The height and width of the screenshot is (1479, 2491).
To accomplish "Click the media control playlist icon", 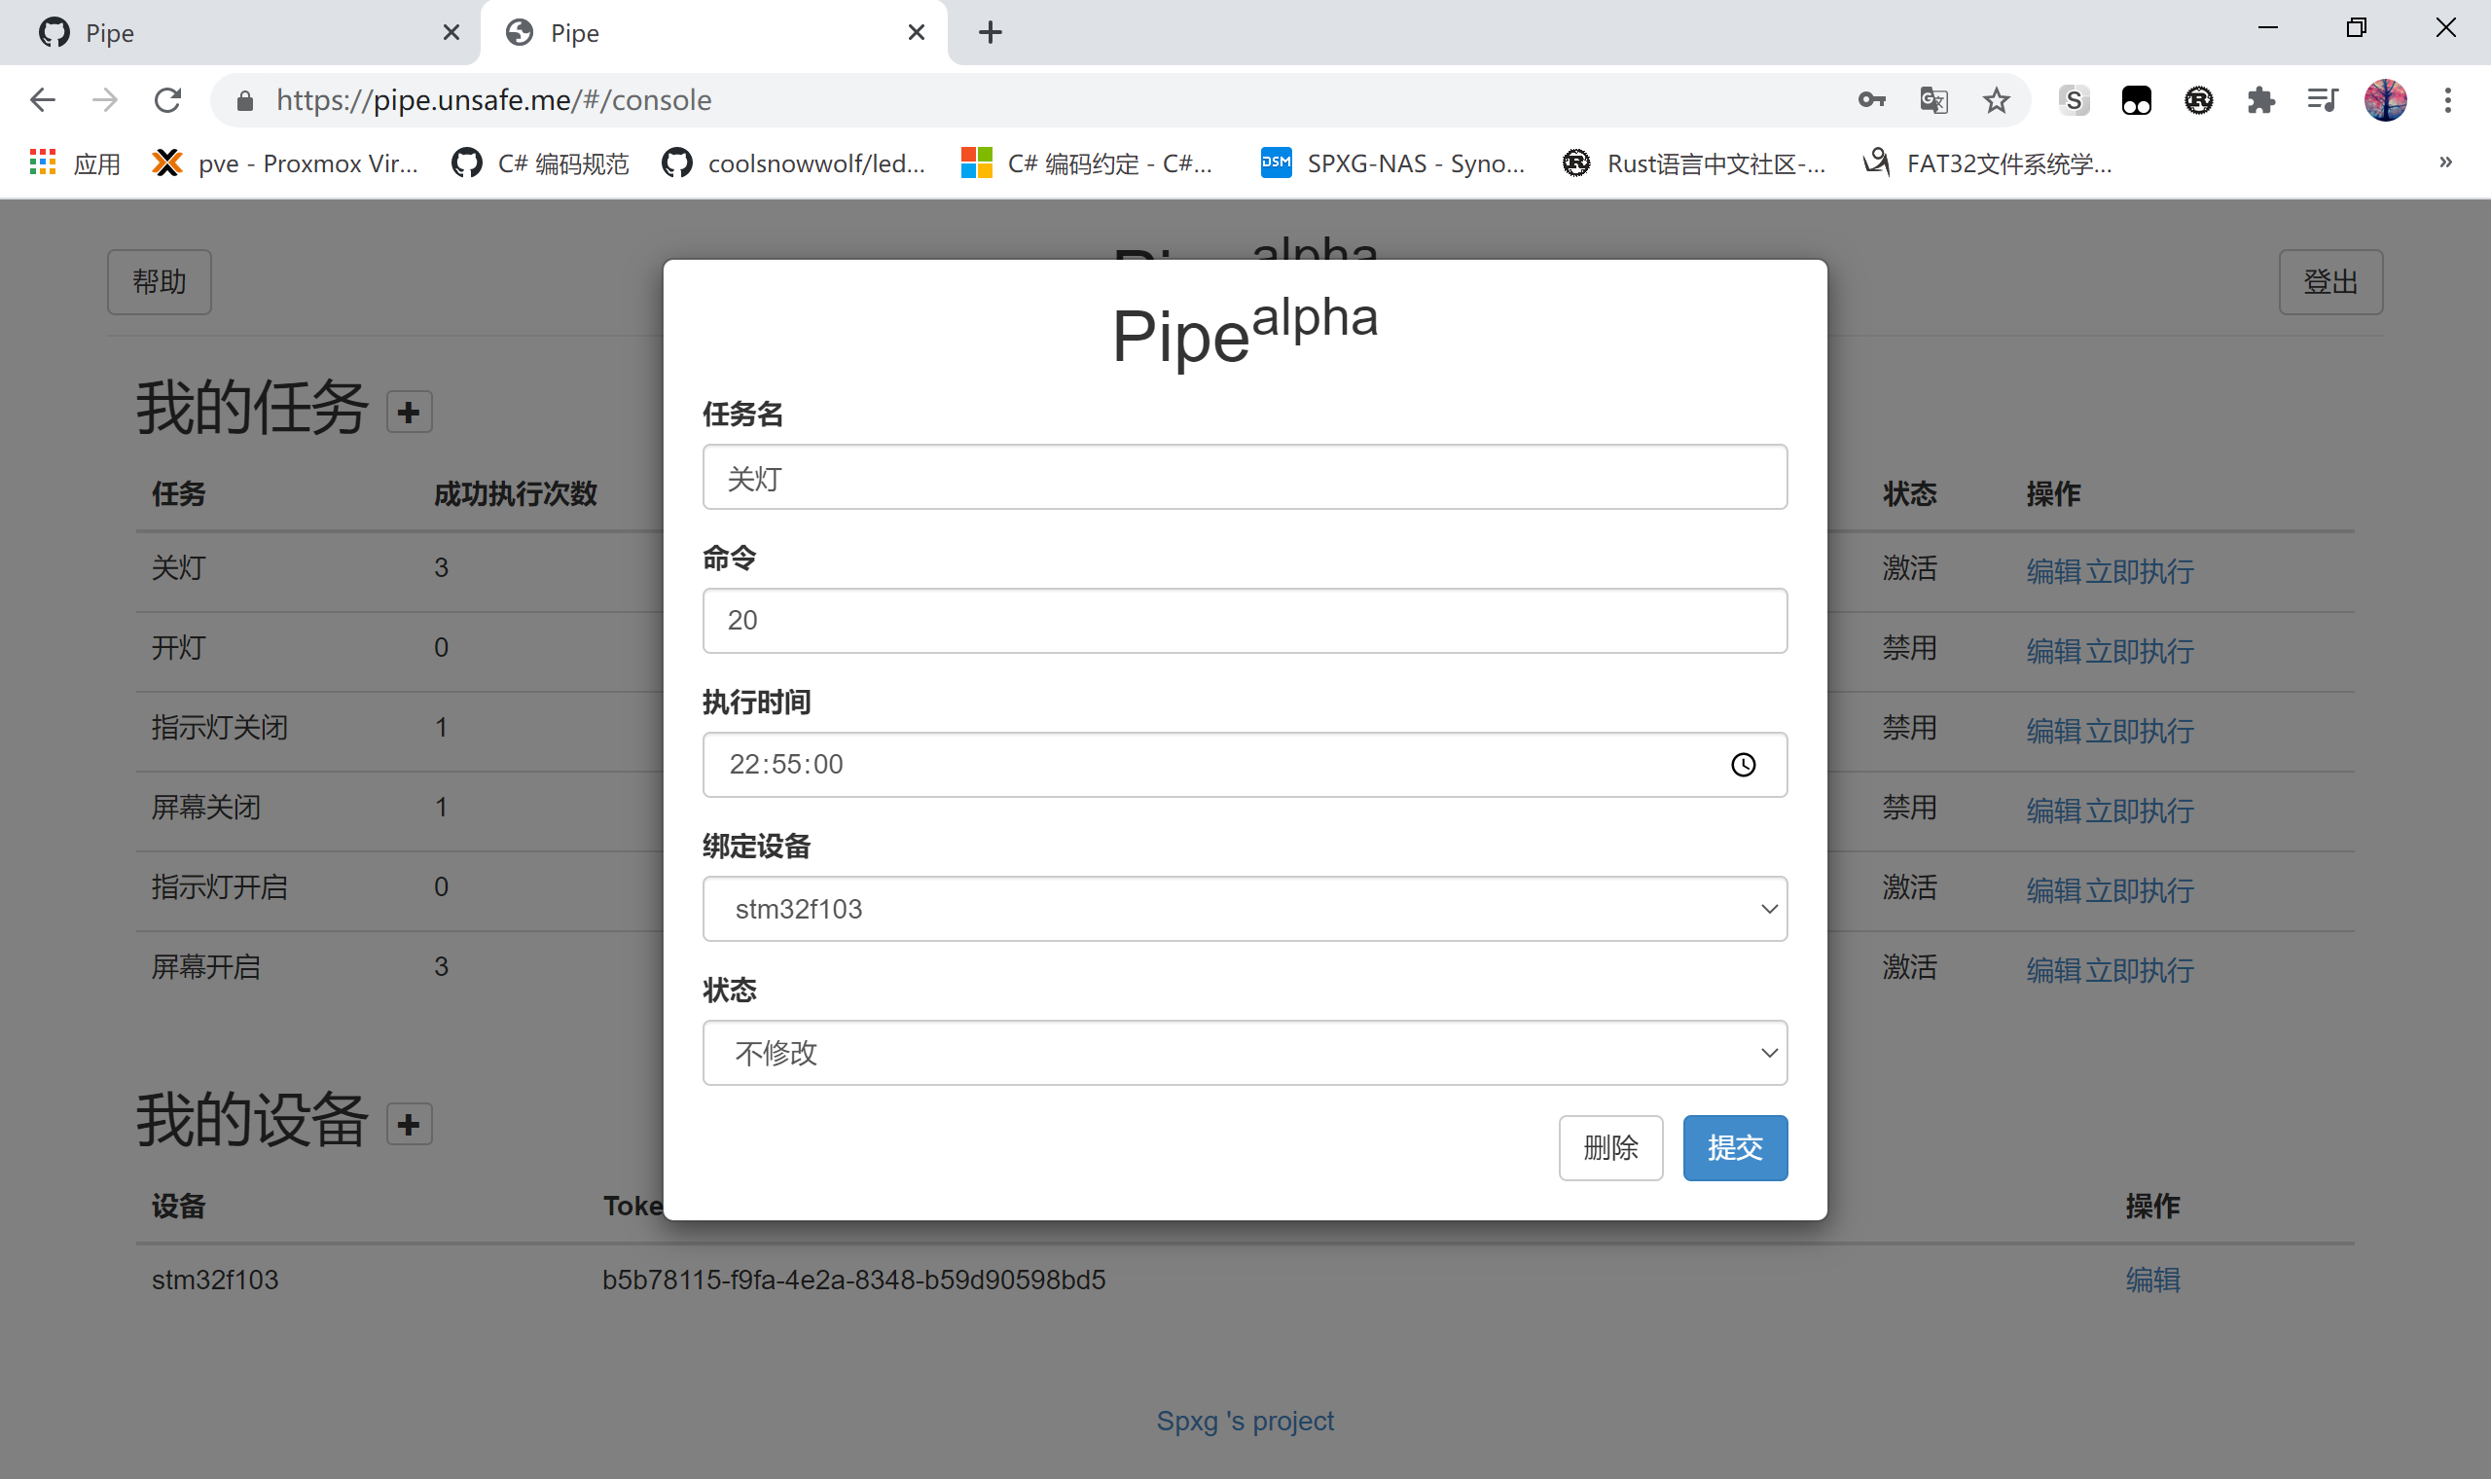I will click(2322, 100).
